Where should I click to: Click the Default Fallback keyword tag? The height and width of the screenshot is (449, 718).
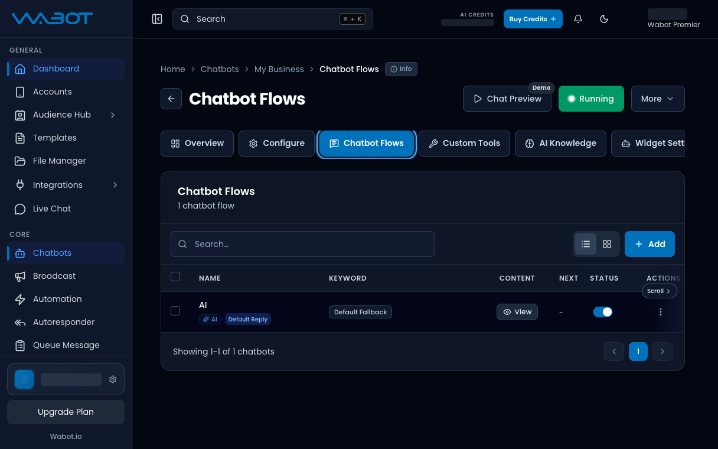360,312
